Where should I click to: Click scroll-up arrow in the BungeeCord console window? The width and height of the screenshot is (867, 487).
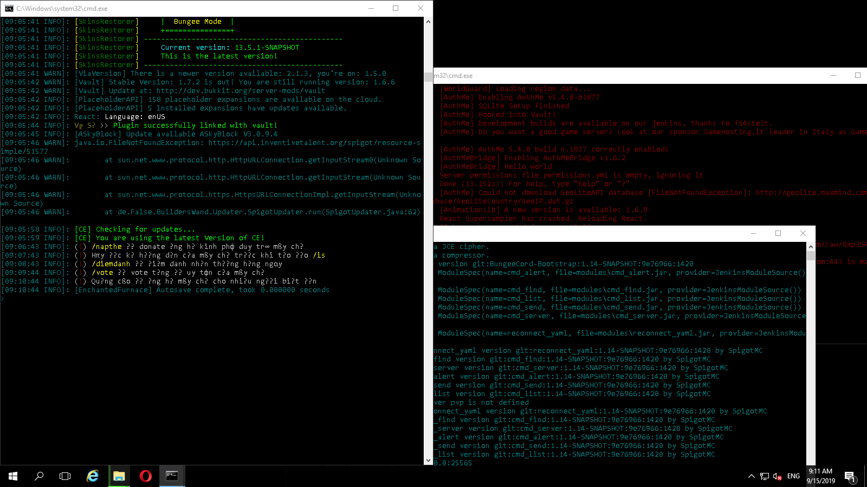click(811, 247)
